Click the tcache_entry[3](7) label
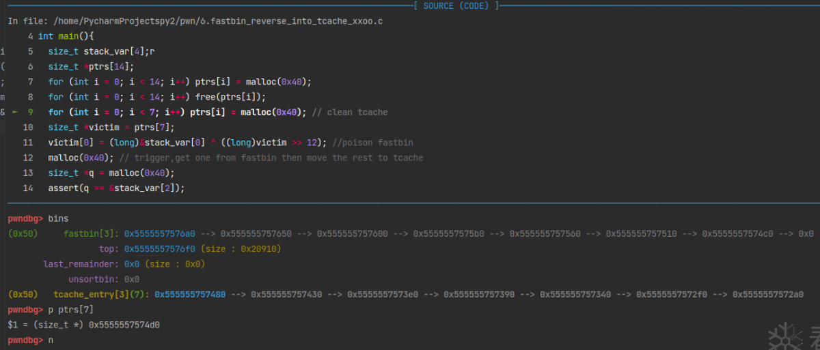Screen dimensions: 820x350 click(100, 294)
